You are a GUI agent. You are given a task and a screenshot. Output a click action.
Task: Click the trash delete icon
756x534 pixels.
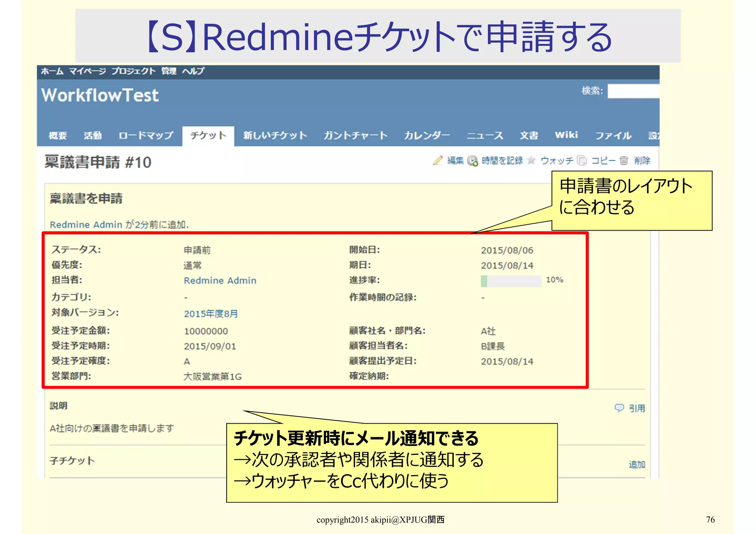point(623,161)
